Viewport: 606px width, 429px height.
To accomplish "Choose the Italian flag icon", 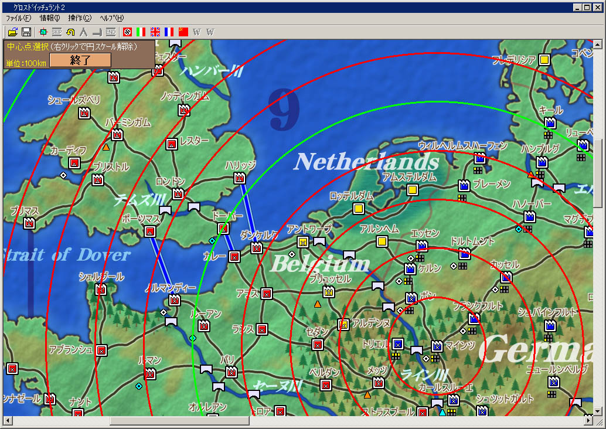I will click(141, 32).
